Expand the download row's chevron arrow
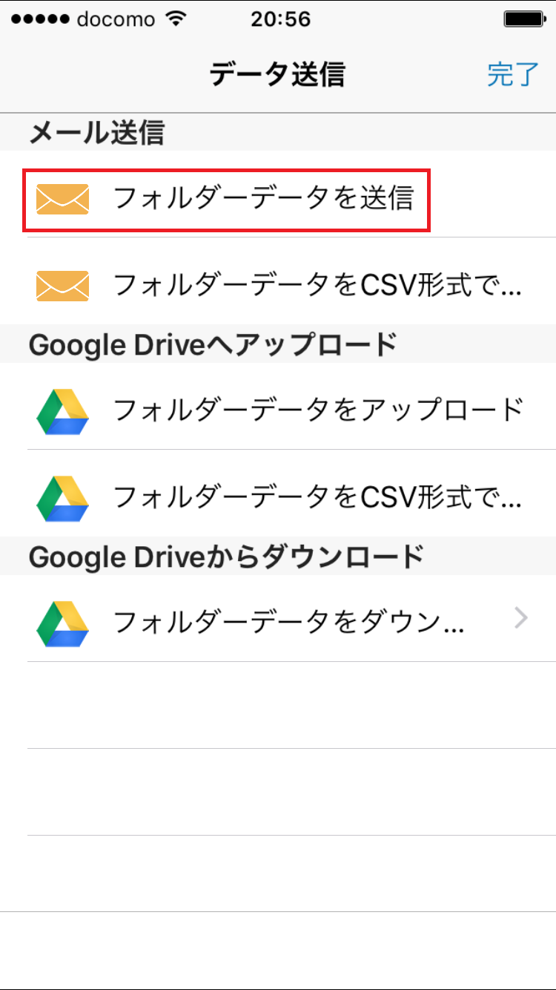 pos(521,617)
